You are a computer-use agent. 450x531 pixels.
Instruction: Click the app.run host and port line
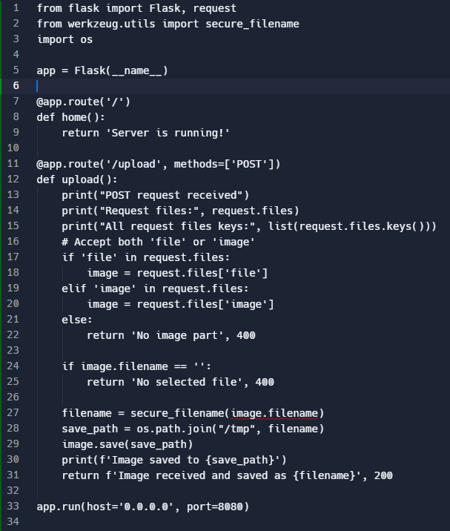click(143, 507)
